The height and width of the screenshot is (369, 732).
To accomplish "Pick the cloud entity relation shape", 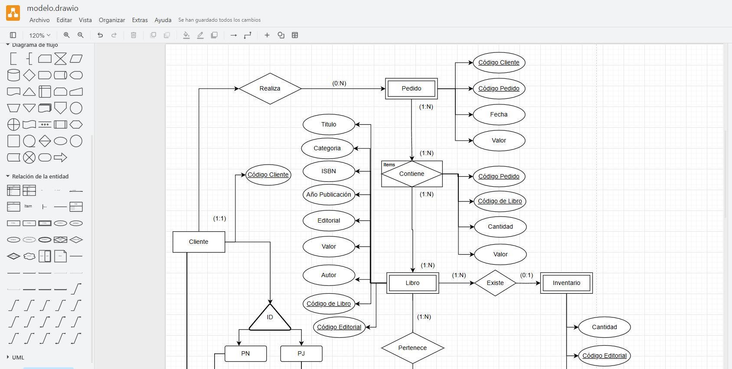I will [x=29, y=256].
